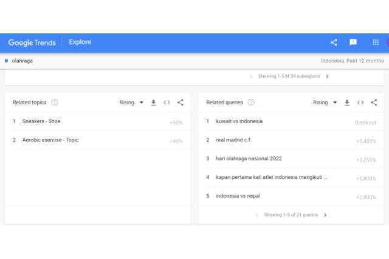Open the kapan pertama kali atlet indonesia query
389x259 pixels.
pyautogui.click(x=291, y=177)
